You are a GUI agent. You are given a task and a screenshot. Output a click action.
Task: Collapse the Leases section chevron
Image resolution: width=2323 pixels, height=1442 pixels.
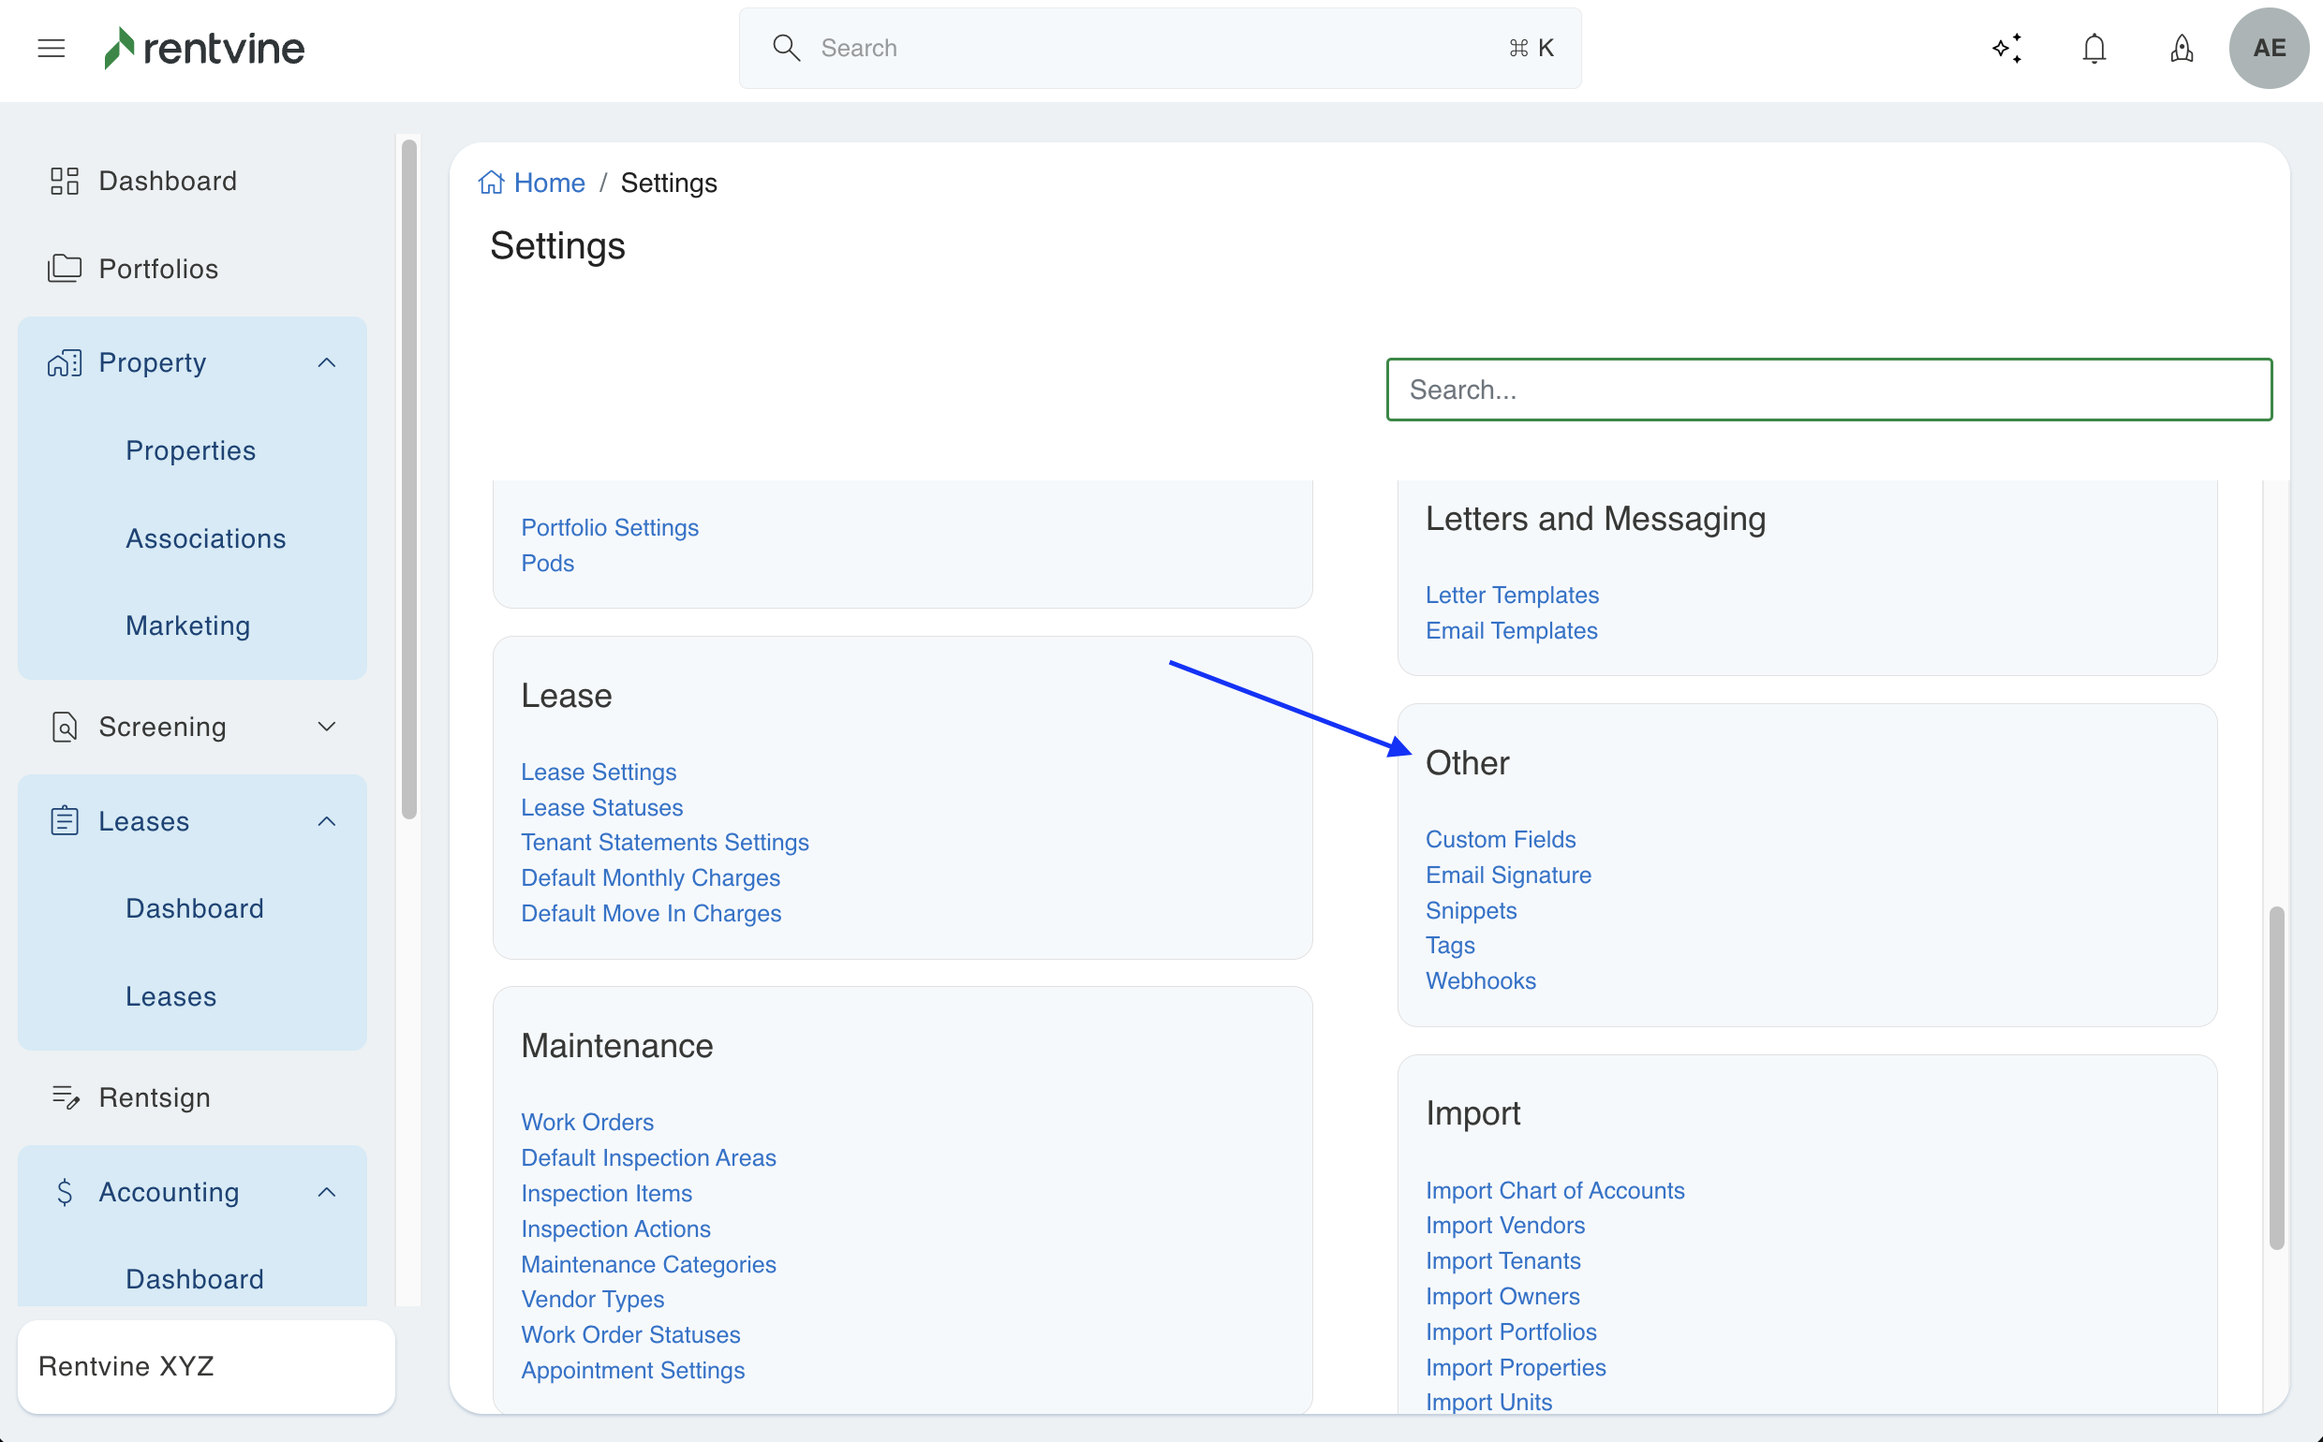[326, 821]
